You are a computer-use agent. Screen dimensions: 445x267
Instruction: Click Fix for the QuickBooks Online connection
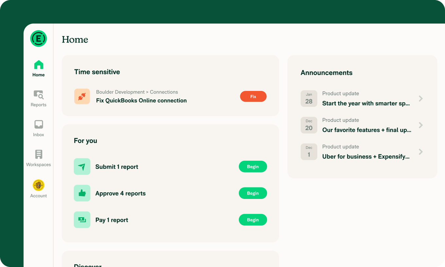253,96
